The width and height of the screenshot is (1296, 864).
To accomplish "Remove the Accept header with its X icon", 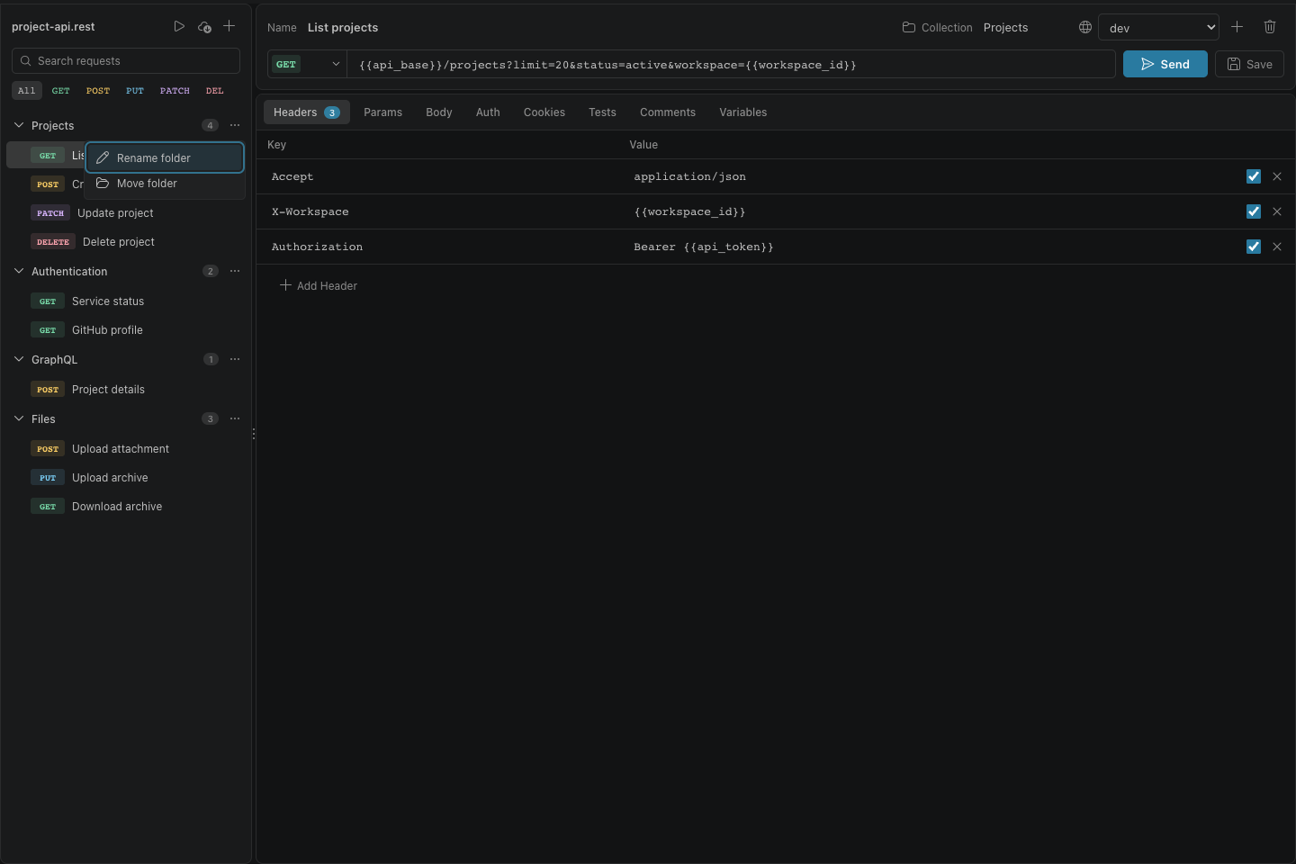I will click(1277, 176).
